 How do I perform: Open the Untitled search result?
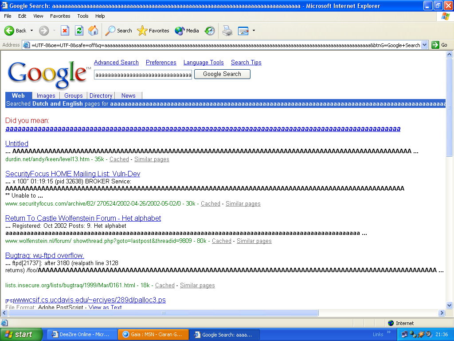[x=17, y=143]
